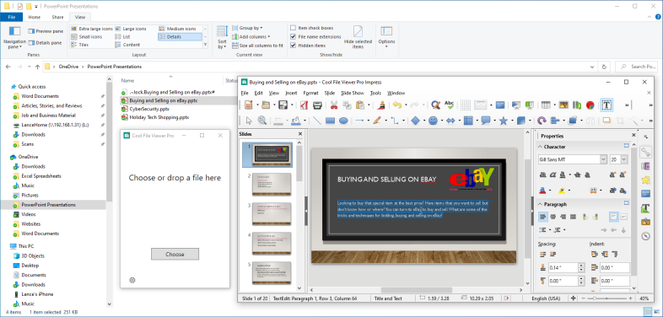The width and height of the screenshot is (663, 317).
Task: Toggle Item check boxes checkbox
Action: [293, 28]
